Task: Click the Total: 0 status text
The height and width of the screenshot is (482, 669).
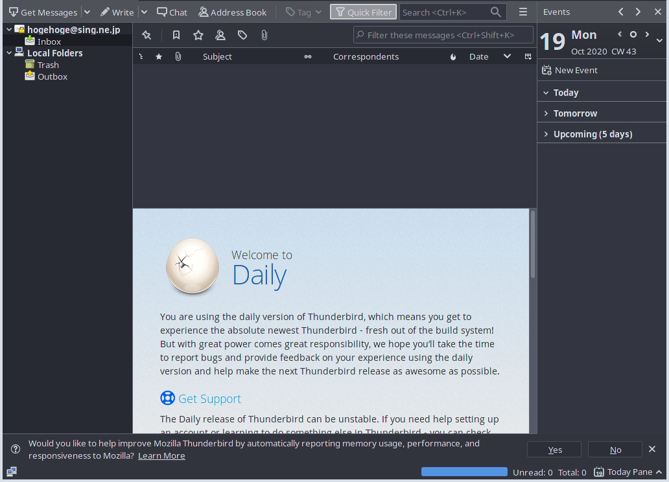Action: pyautogui.click(x=572, y=472)
